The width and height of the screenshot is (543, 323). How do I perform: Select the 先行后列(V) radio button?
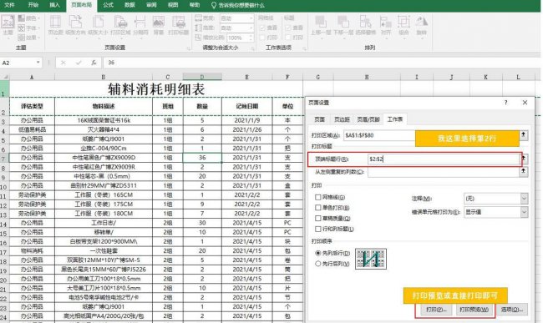coord(318,264)
